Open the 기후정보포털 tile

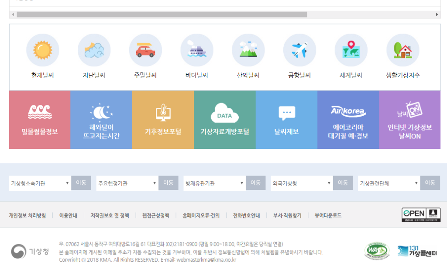163,120
